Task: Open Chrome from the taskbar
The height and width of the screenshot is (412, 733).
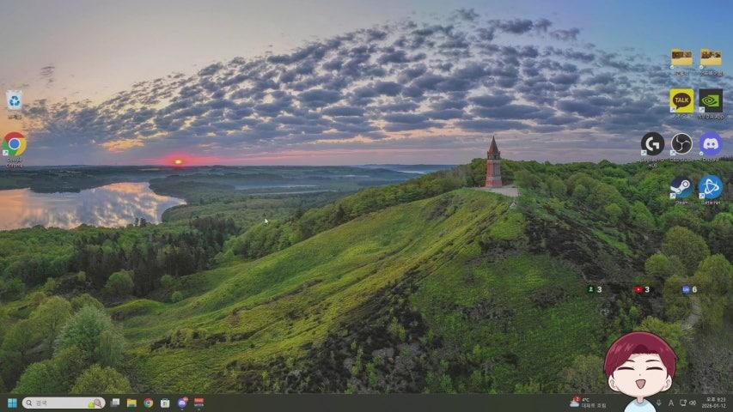Action: 149,403
